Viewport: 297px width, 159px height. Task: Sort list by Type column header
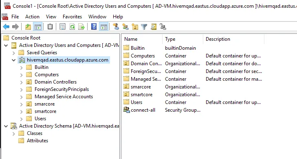pyautogui.click(x=183, y=39)
